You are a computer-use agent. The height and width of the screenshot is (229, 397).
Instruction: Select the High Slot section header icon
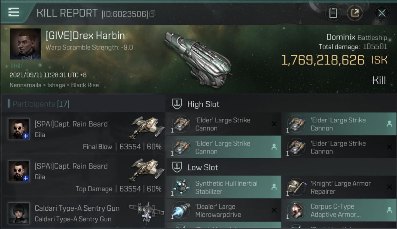[177, 104]
